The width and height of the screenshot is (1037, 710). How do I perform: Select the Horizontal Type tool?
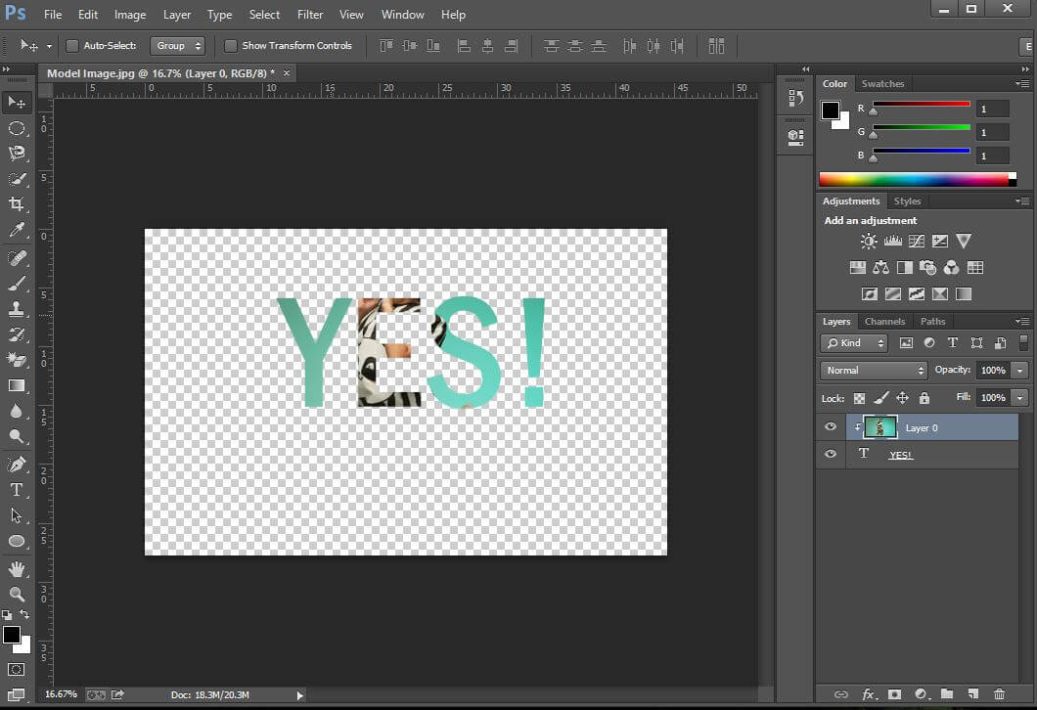[x=16, y=490]
